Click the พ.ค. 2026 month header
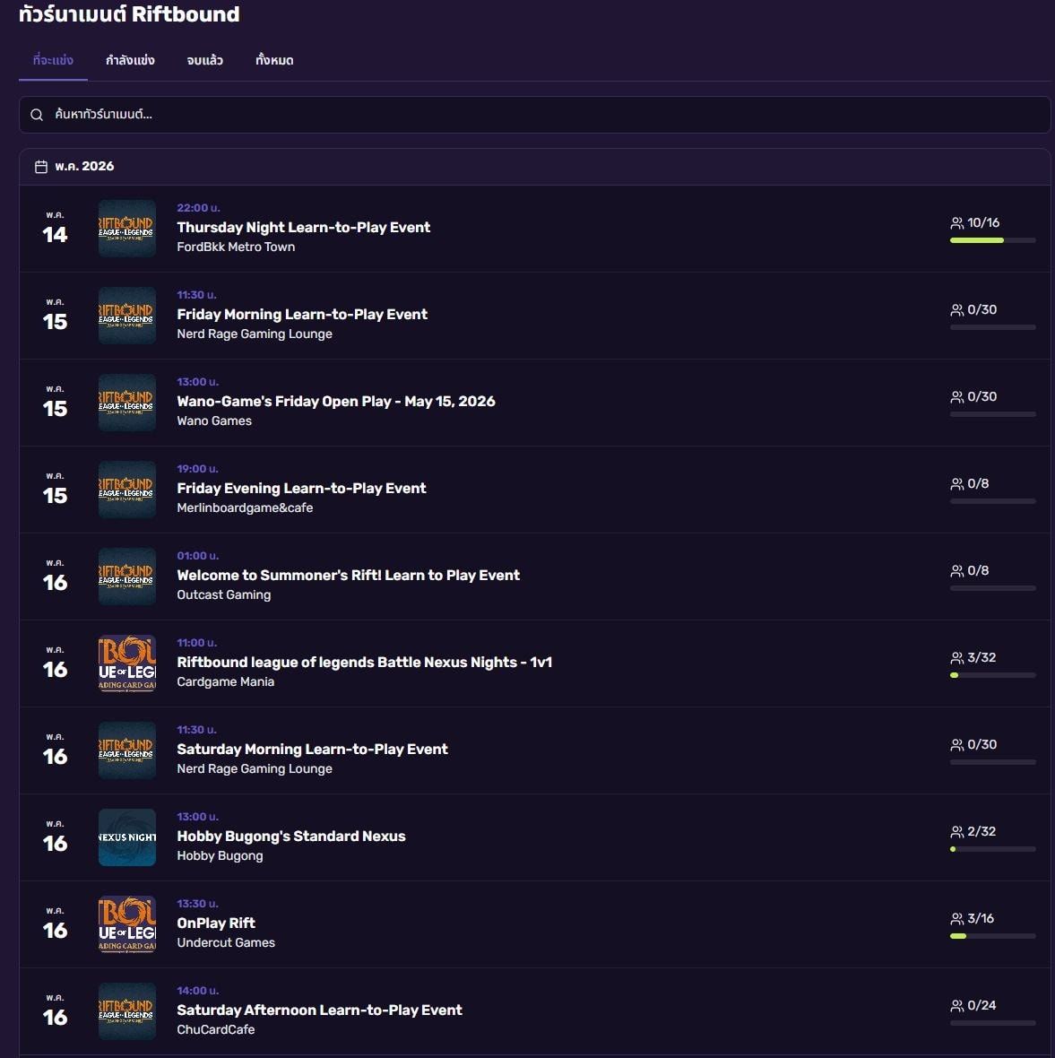Screen dimensions: 1055x1058 pyautogui.click(x=84, y=167)
